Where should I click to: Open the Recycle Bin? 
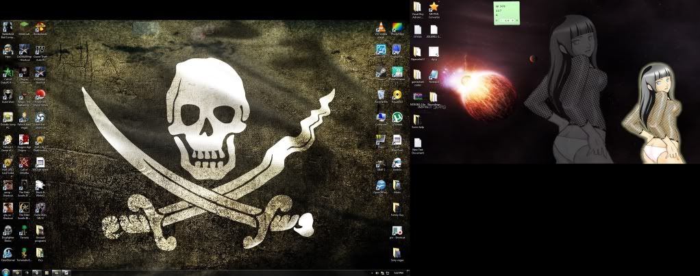380,96
